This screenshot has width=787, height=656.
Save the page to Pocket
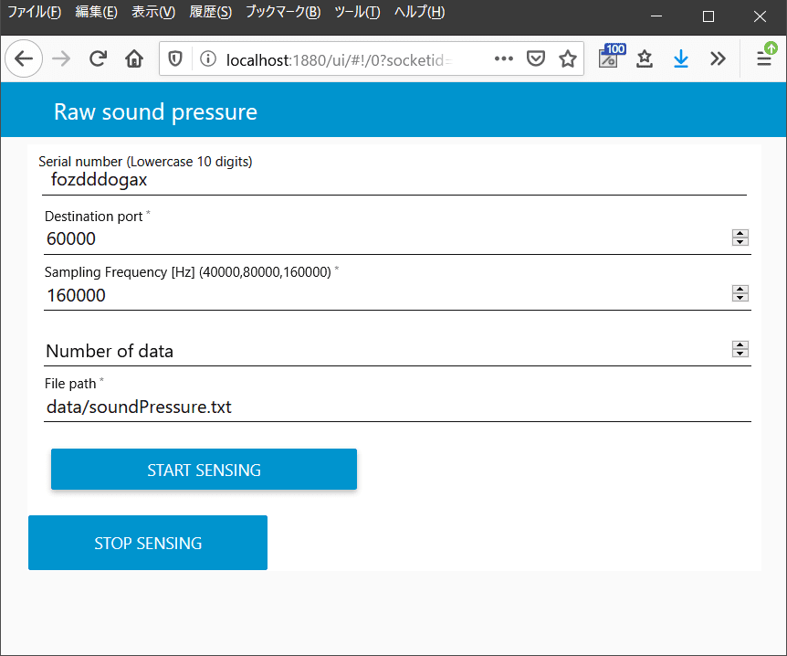point(537,59)
